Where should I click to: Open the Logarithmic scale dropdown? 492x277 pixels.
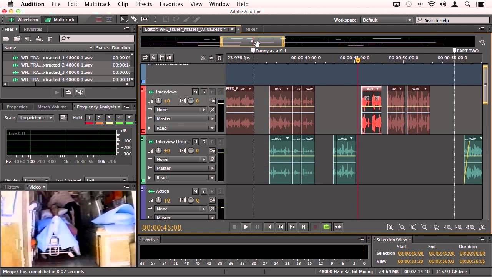pos(36,118)
